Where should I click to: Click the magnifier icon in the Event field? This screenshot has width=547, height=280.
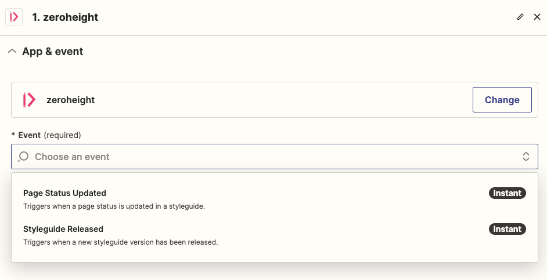pos(23,157)
